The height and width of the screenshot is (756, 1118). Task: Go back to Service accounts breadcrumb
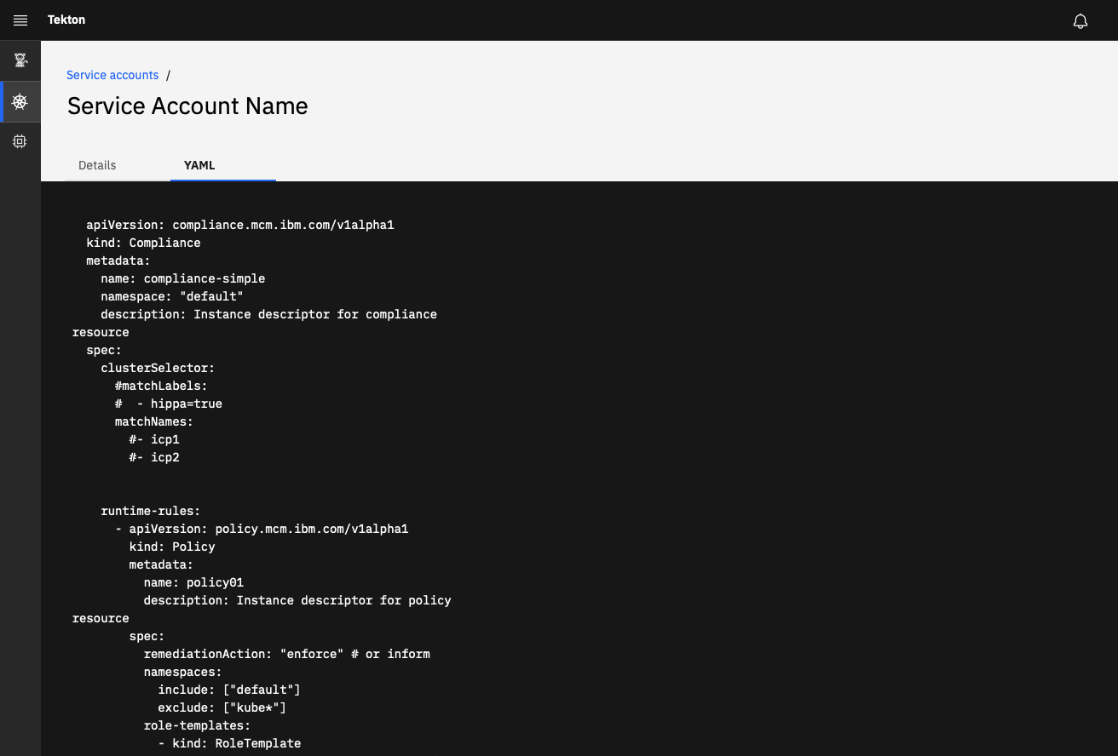[112, 75]
